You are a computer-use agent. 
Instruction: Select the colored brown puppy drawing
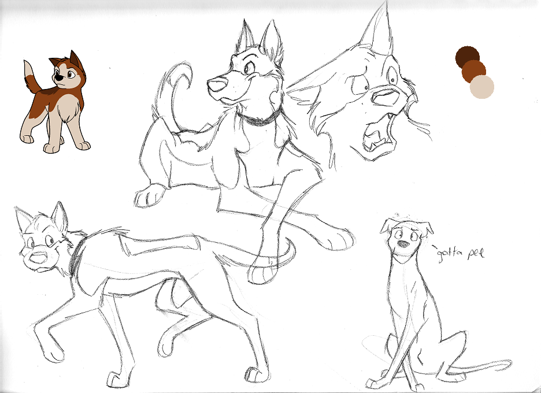coord(55,102)
